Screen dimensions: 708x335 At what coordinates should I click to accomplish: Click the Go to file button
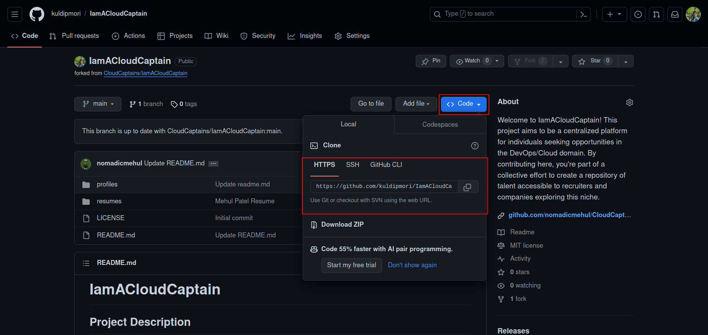click(x=371, y=104)
